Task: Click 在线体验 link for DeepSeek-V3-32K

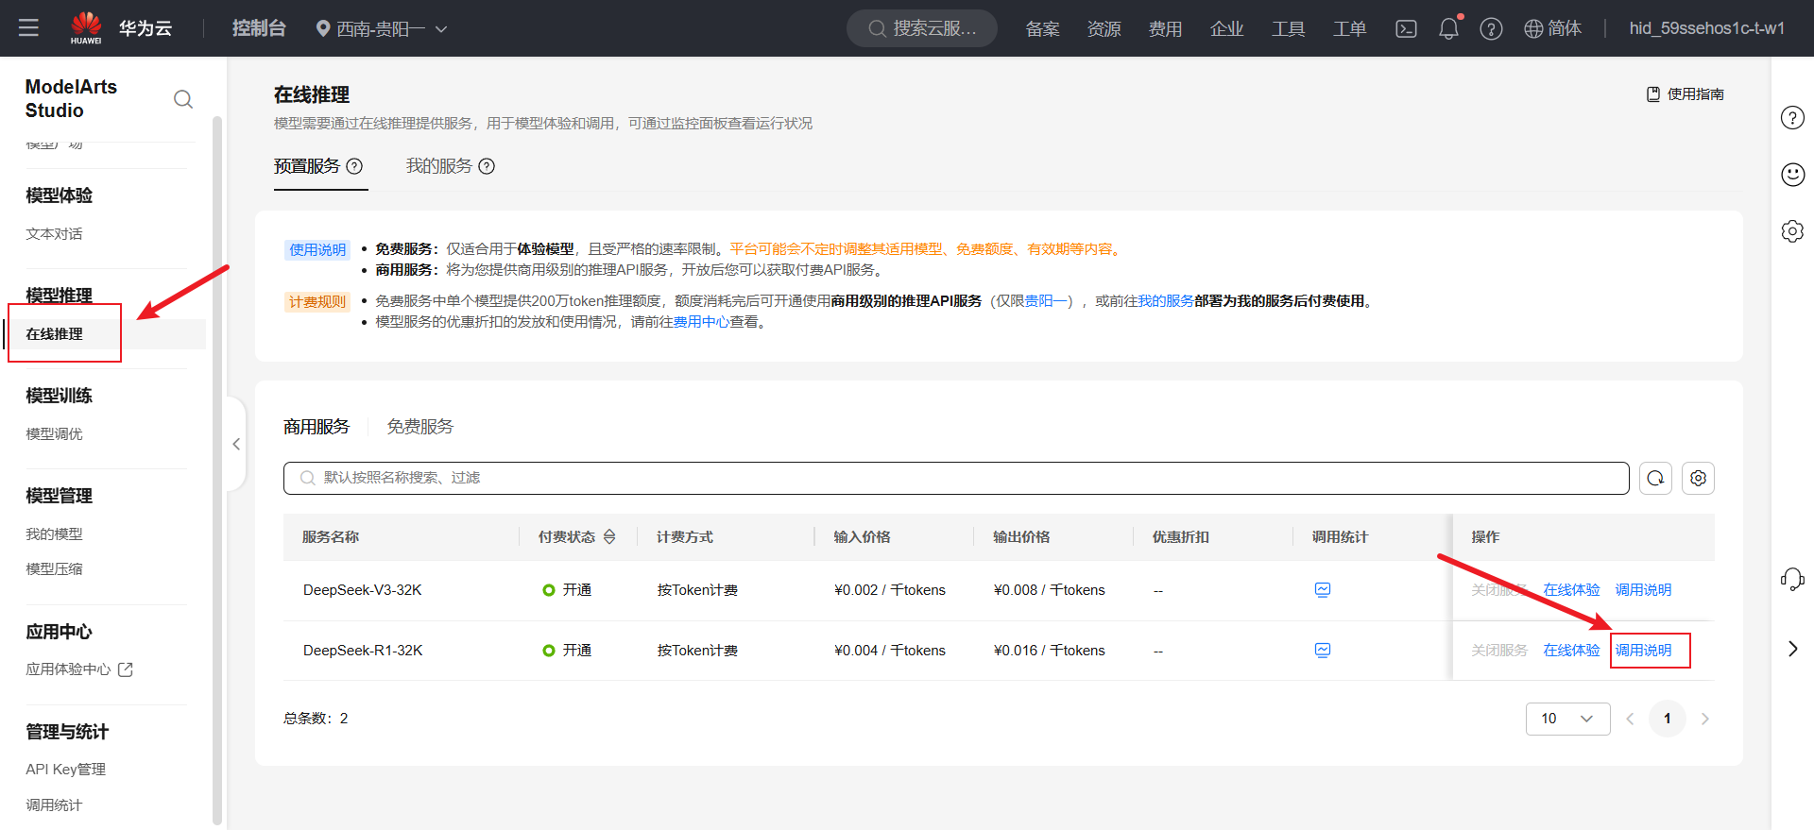Action: [x=1571, y=590]
